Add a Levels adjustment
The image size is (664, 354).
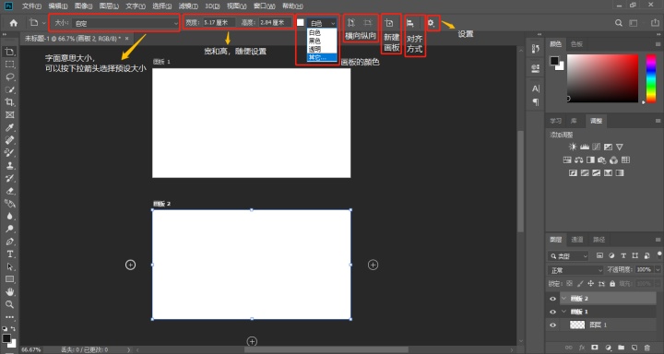(x=585, y=147)
